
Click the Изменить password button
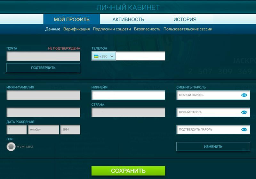pyautogui.click(x=213, y=147)
